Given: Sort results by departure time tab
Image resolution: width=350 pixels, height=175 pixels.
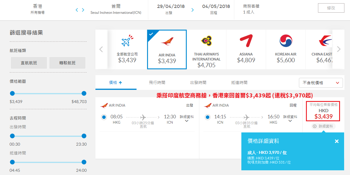Looking at the screenshot, I should pos(198,83).
